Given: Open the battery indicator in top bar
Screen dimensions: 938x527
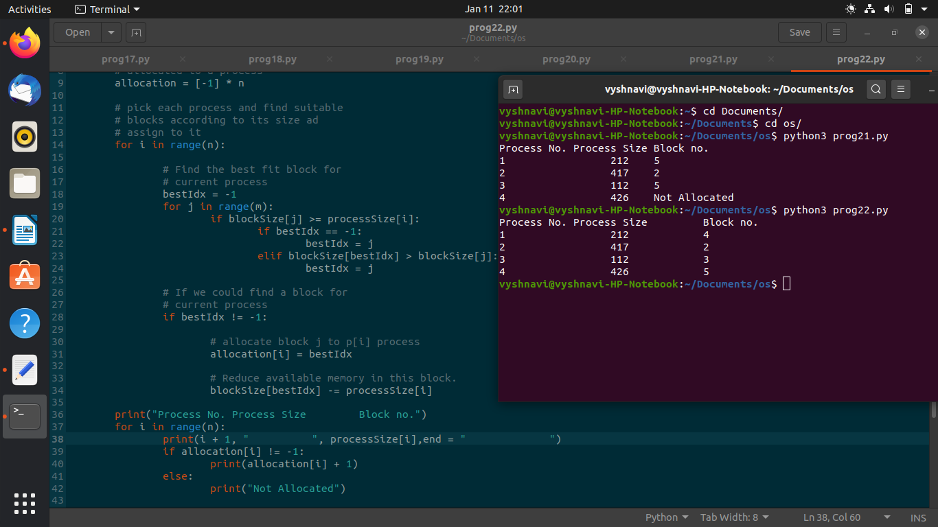Looking at the screenshot, I should point(908,9).
